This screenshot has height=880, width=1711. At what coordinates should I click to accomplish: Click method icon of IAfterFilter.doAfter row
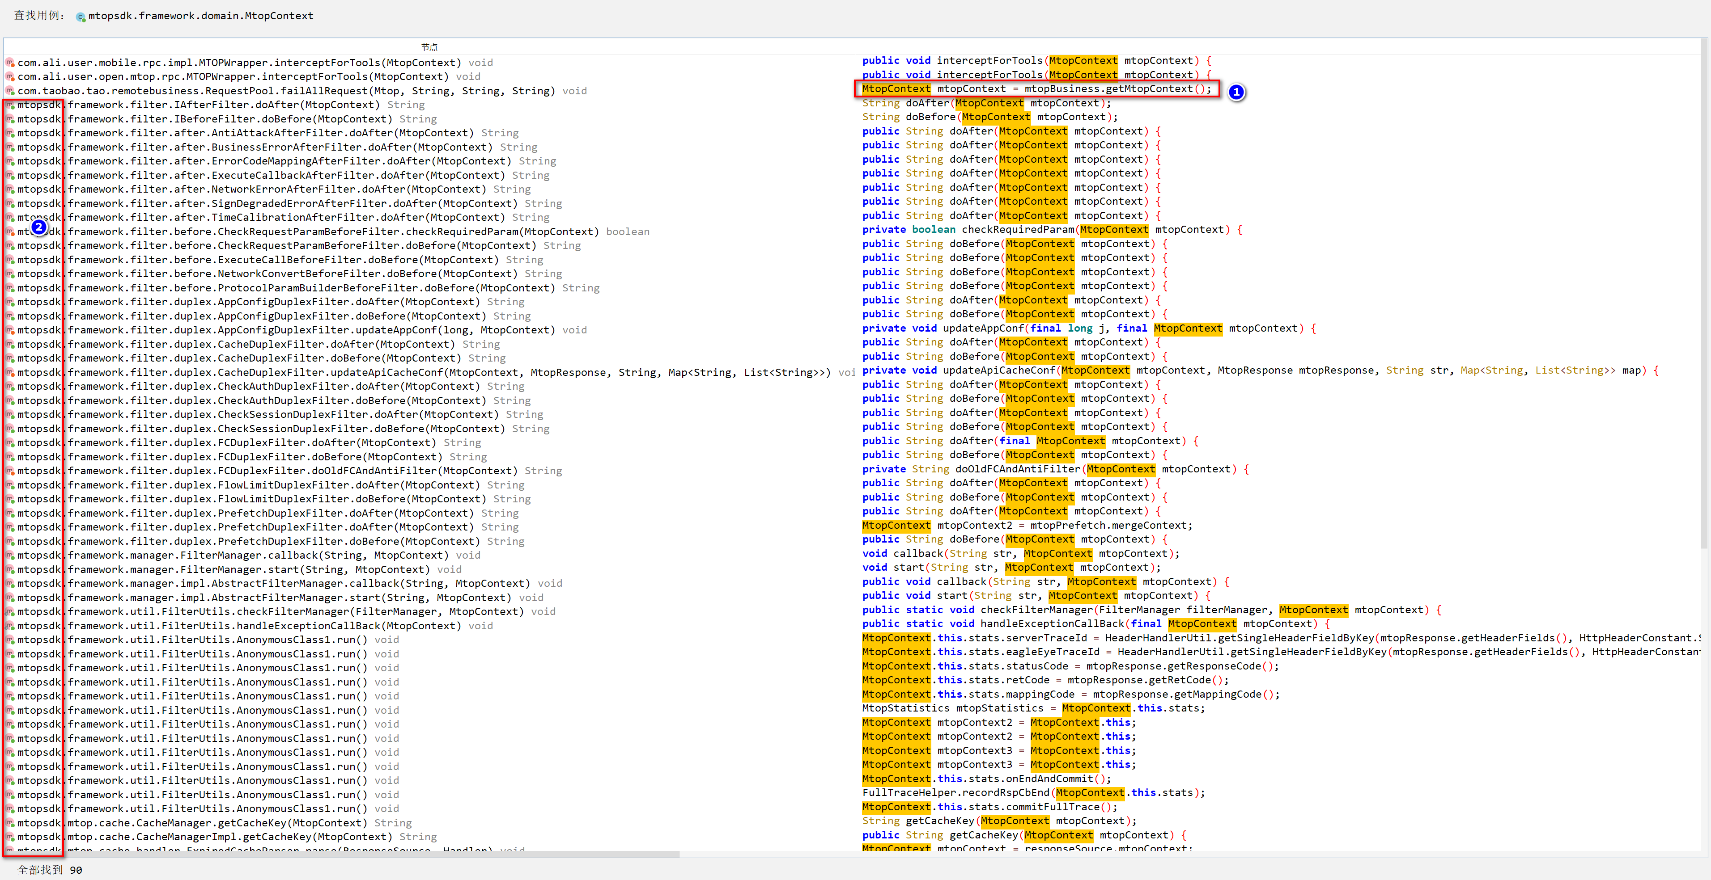[x=10, y=105]
